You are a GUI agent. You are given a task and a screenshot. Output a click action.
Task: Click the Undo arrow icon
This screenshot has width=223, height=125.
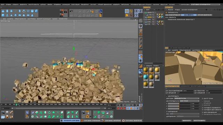pyautogui.click(x=71, y=11)
